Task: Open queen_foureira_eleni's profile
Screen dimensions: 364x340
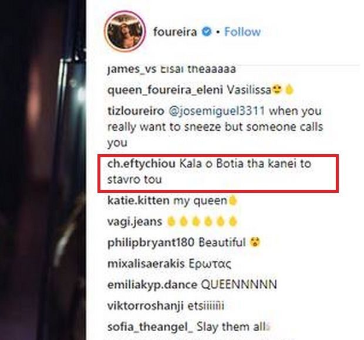Action: 152,90
